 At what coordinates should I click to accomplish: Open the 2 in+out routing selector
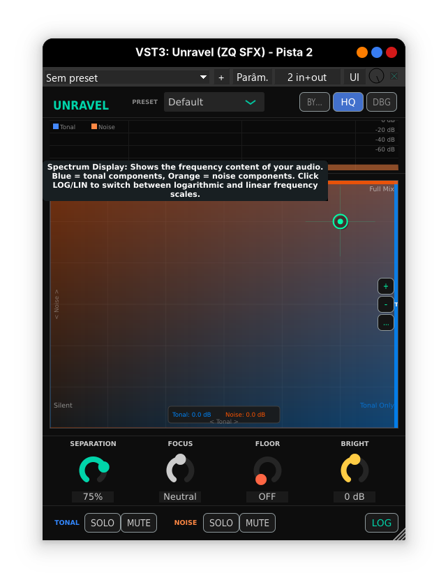pyautogui.click(x=307, y=77)
